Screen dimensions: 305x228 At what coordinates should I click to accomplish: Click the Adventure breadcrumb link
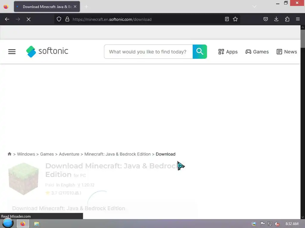click(x=69, y=154)
